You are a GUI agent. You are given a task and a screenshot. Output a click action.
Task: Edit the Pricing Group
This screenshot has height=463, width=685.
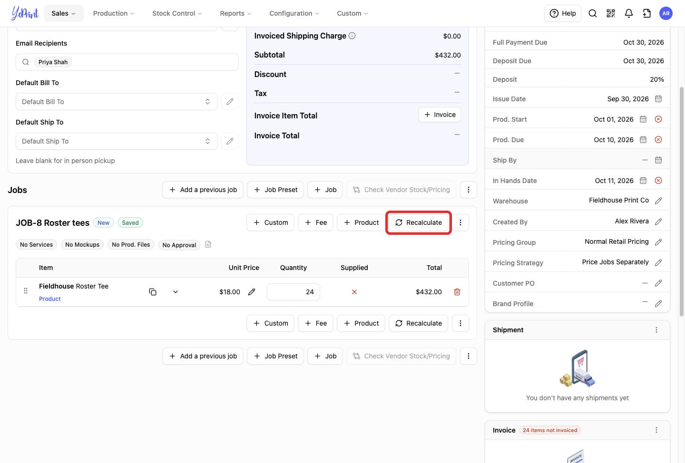point(658,242)
